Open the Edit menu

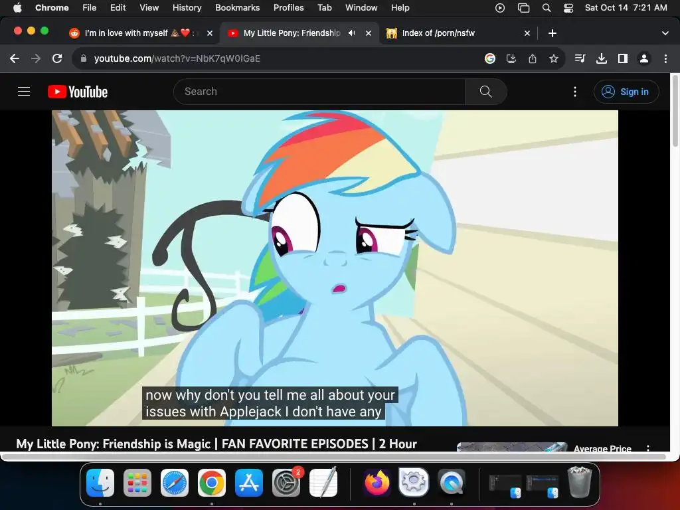(x=118, y=7)
